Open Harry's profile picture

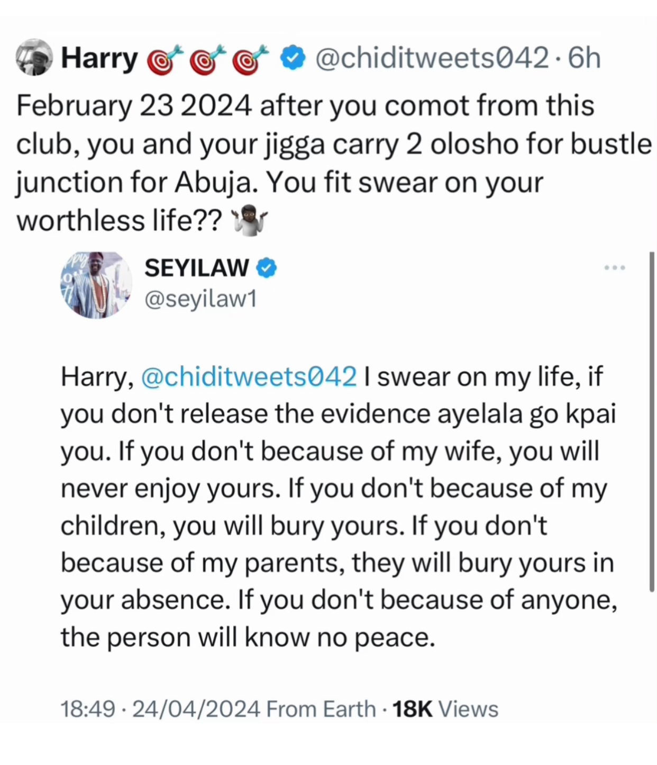tap(34, 58)
